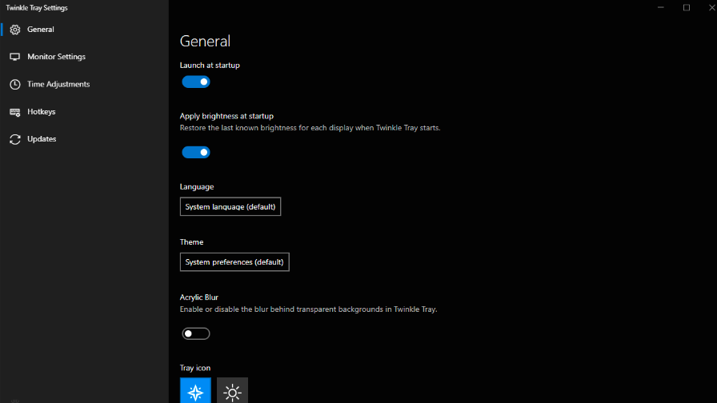Click the General gear icon in sidebar
This screenshot has width=717, height=403.
pyautogui.click(x=14, y=30)
